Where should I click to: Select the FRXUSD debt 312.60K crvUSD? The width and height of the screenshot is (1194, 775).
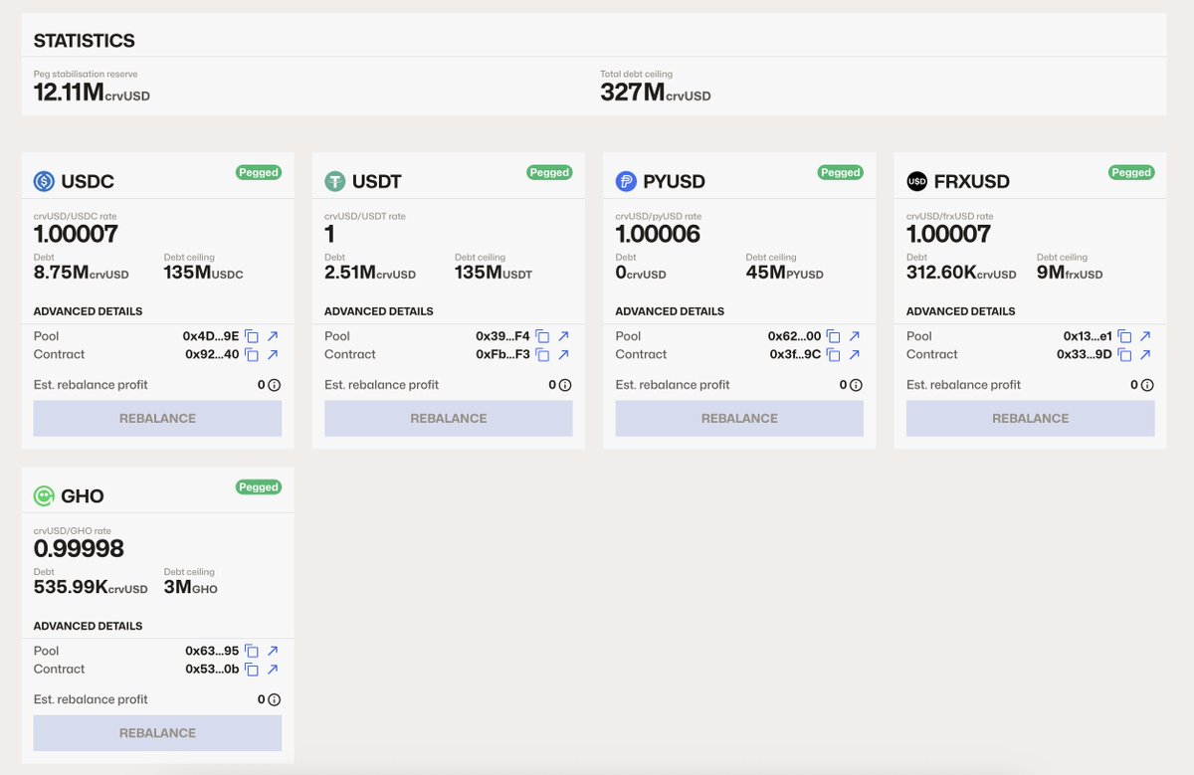coord(961,273)
